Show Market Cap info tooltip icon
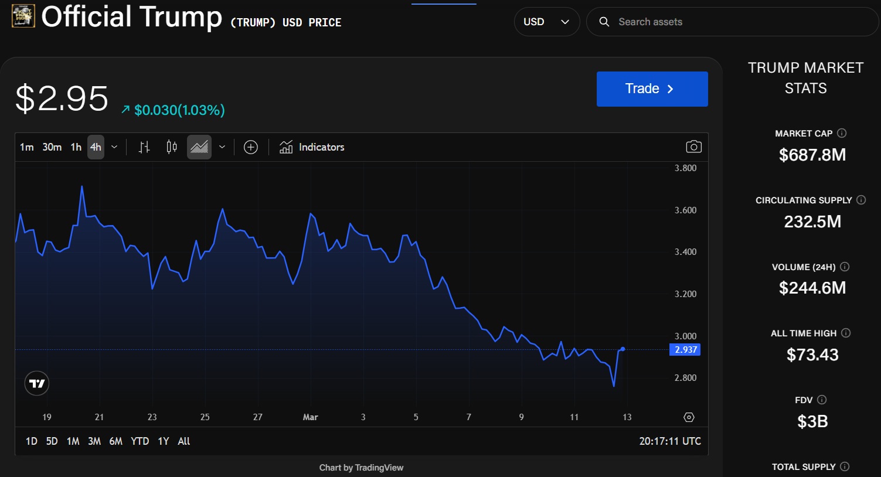 coord(842,133)
